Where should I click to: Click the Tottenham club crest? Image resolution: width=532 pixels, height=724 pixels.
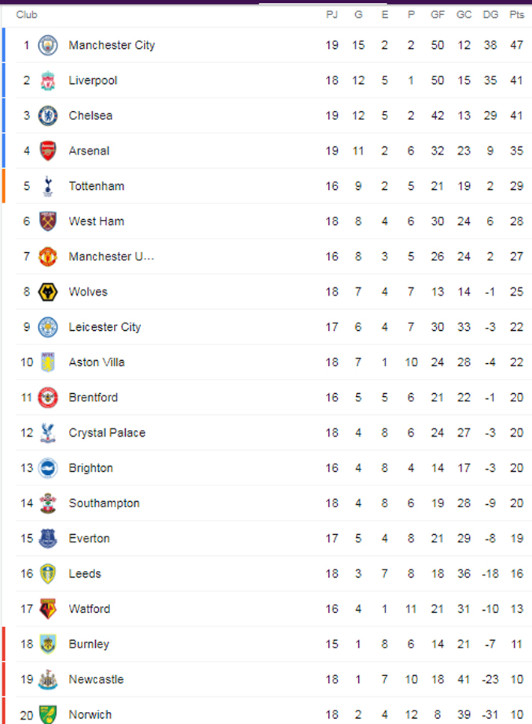click(x=48, y=186)
